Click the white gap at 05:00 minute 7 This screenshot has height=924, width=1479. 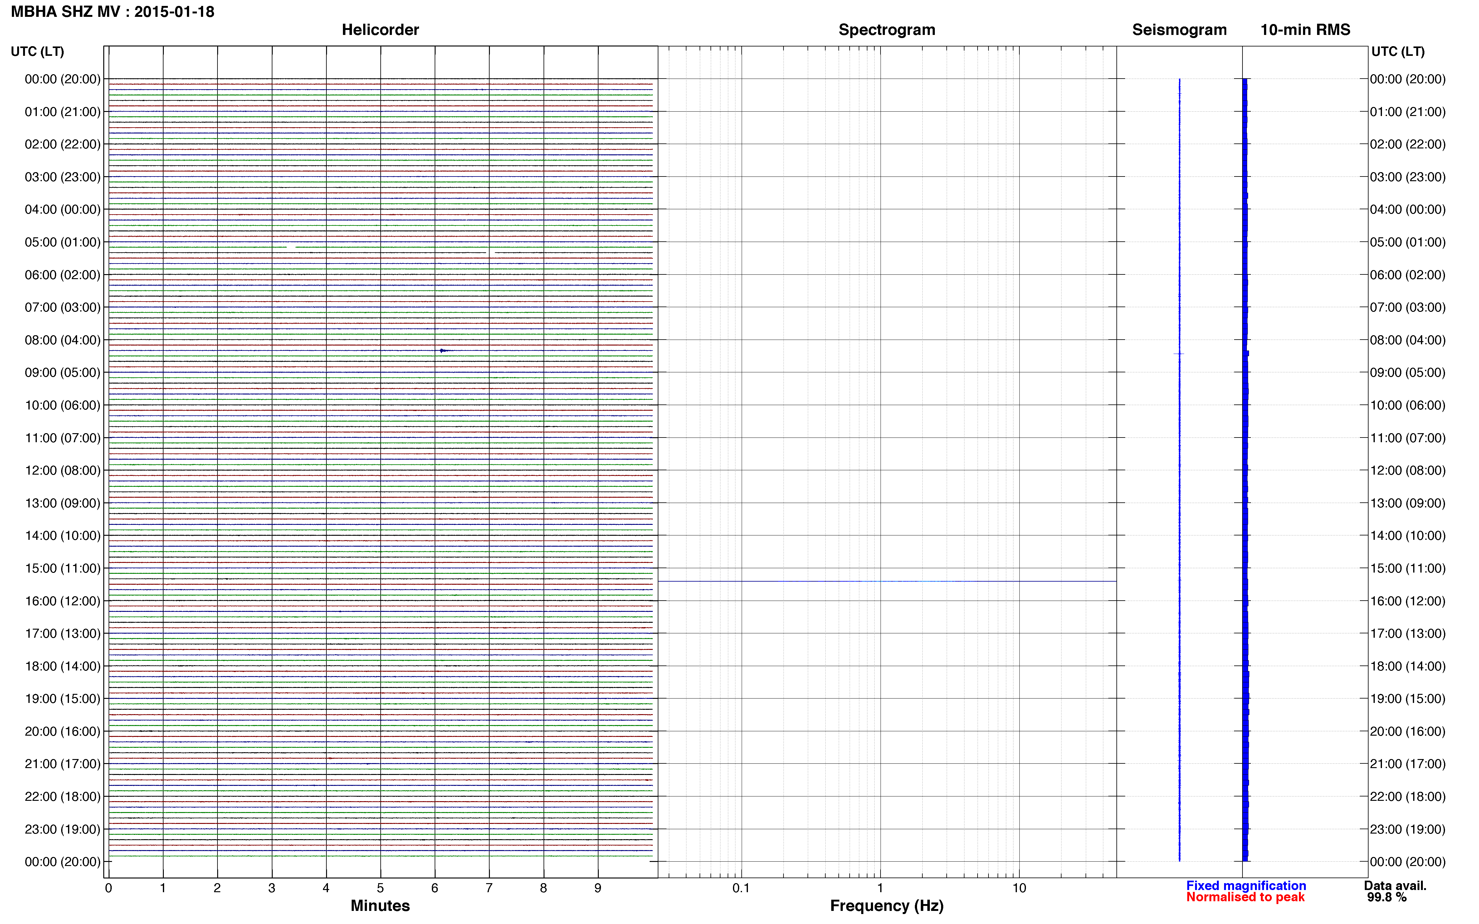pyautogui.click(x=490, y=252)
